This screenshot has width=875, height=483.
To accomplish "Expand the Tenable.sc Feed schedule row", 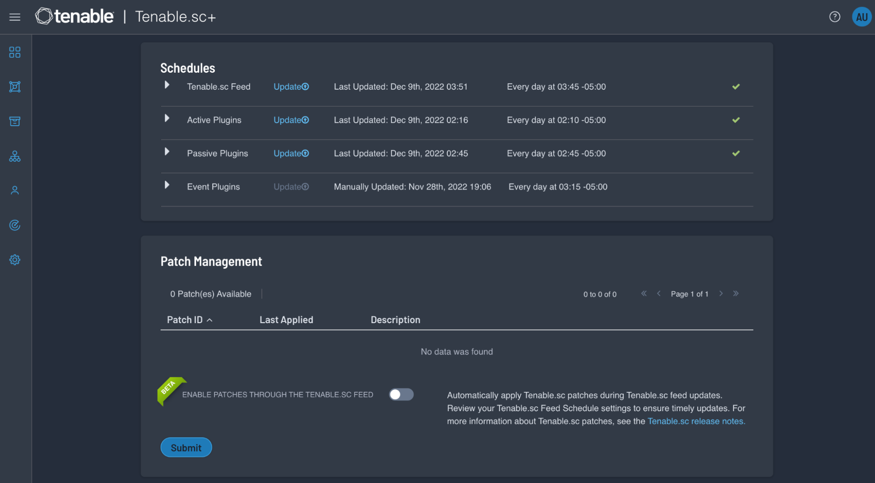I will click(167, 85).
